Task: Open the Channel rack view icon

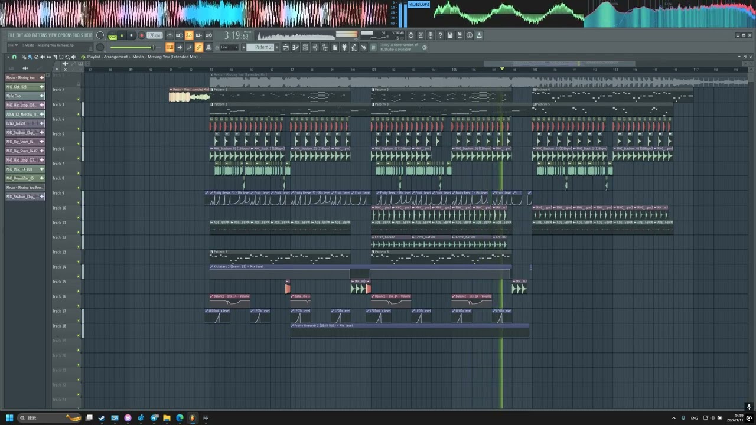Action: coord(305,47)
